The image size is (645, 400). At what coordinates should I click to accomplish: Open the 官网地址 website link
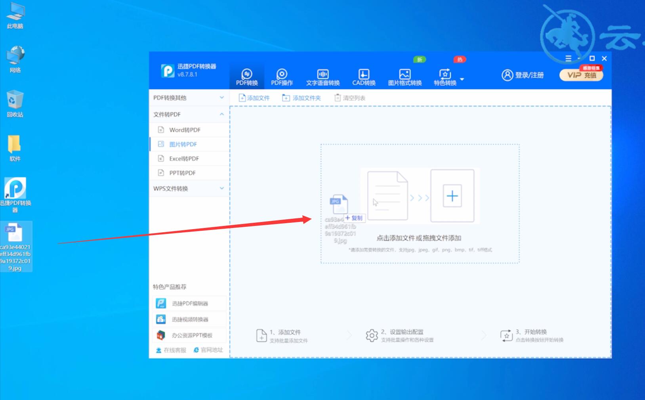pyautogui.click(x=208, y=350)
